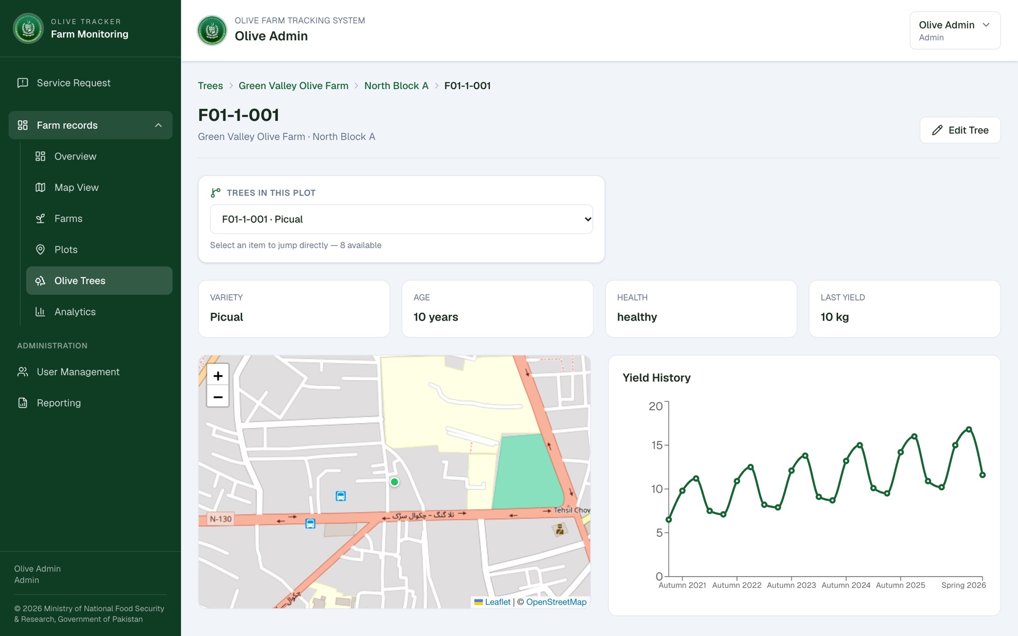Click the Farms sprout icon
The image size is (1018, 636).
(x=40, y=218)
